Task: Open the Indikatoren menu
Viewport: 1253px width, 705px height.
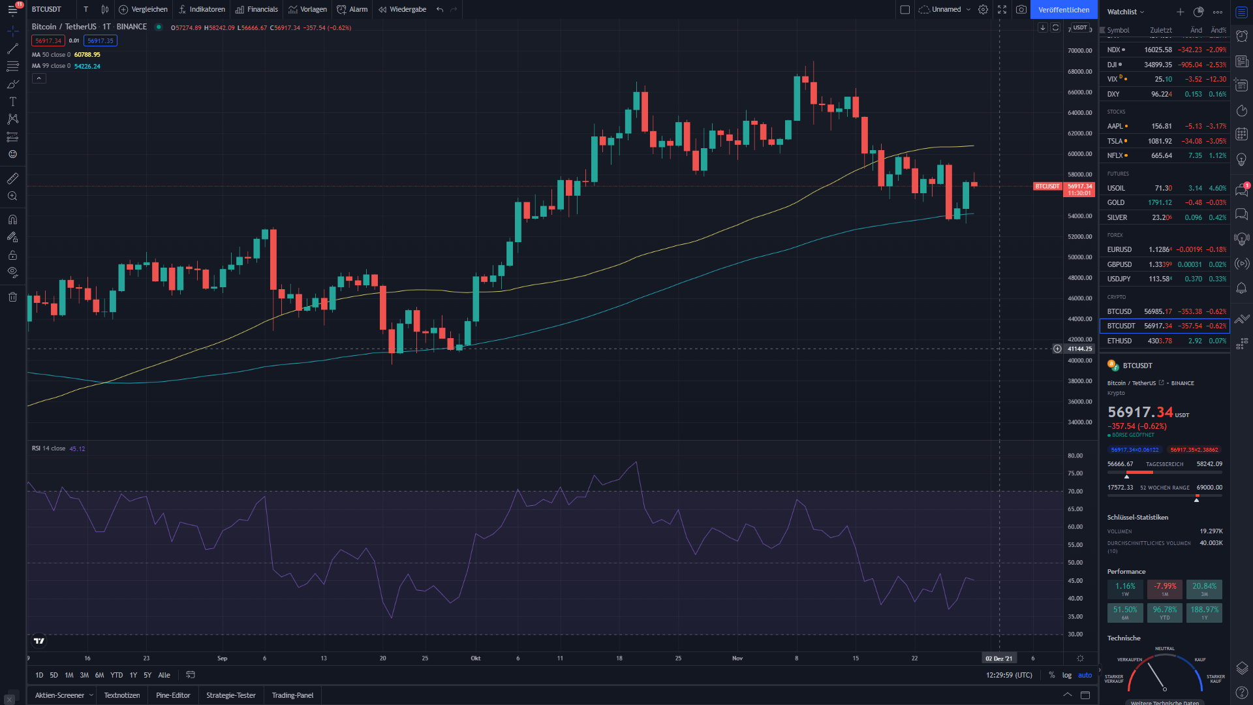Action: pyautogui.click(x=202, y=10)
